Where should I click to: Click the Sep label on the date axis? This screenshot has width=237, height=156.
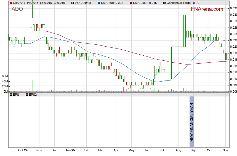click(193, 150)
